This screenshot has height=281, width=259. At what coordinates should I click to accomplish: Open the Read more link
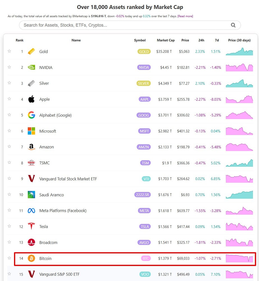[185, 16]
